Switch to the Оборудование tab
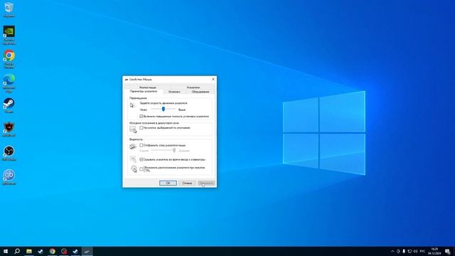 click(200, 92)
